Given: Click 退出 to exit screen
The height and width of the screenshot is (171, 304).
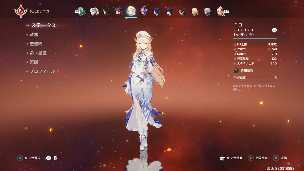Looking at the screenshot, I should tap(284, 158).
